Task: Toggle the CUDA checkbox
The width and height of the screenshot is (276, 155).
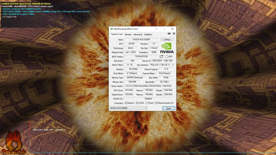Action: 137,103
